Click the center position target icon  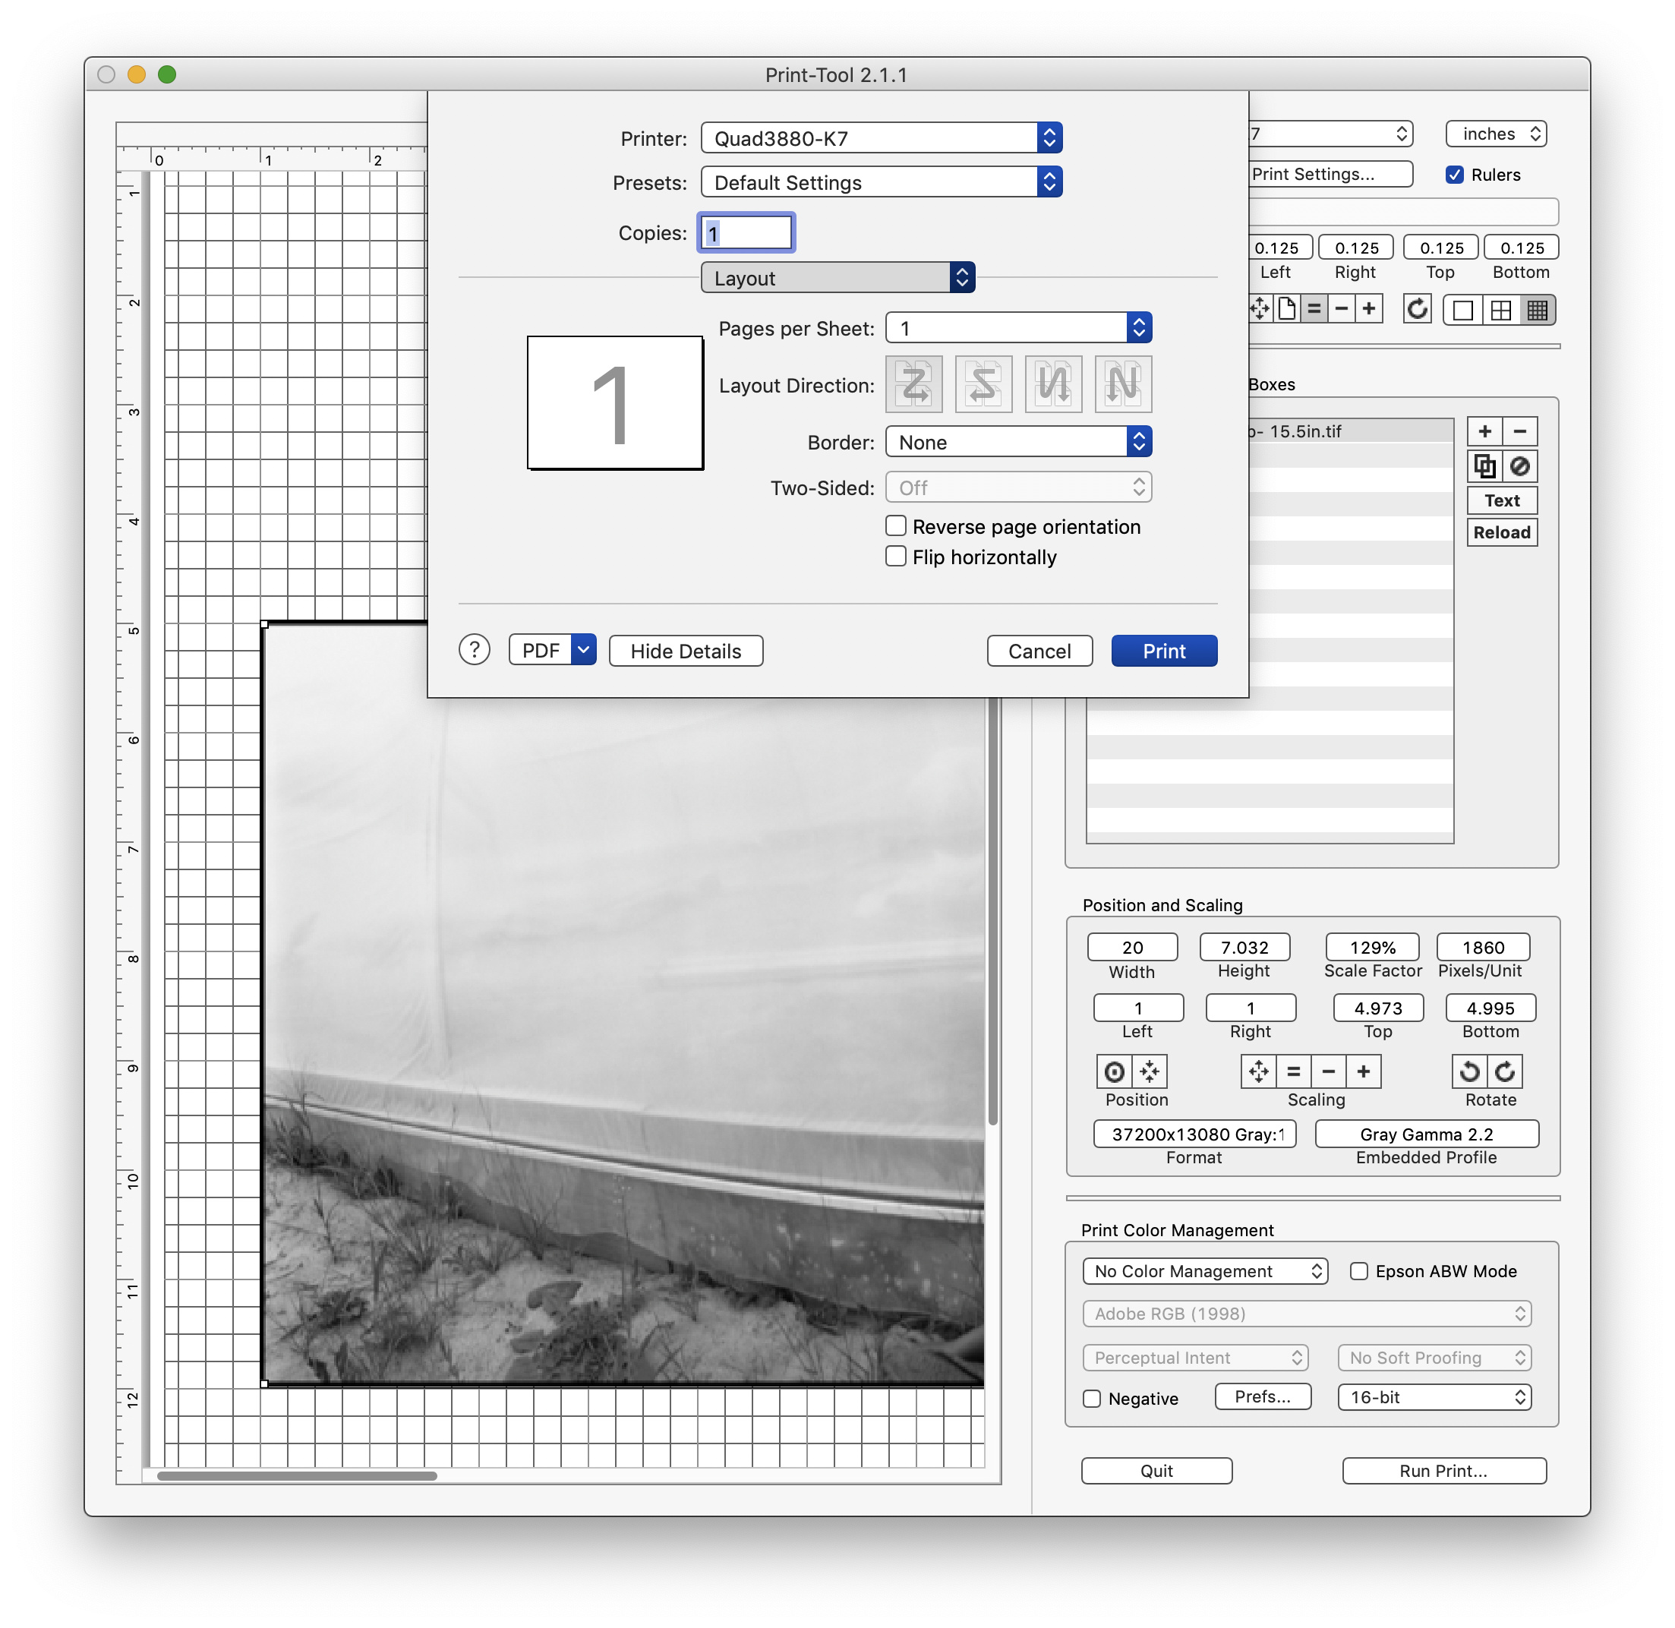point(1114,1071)
